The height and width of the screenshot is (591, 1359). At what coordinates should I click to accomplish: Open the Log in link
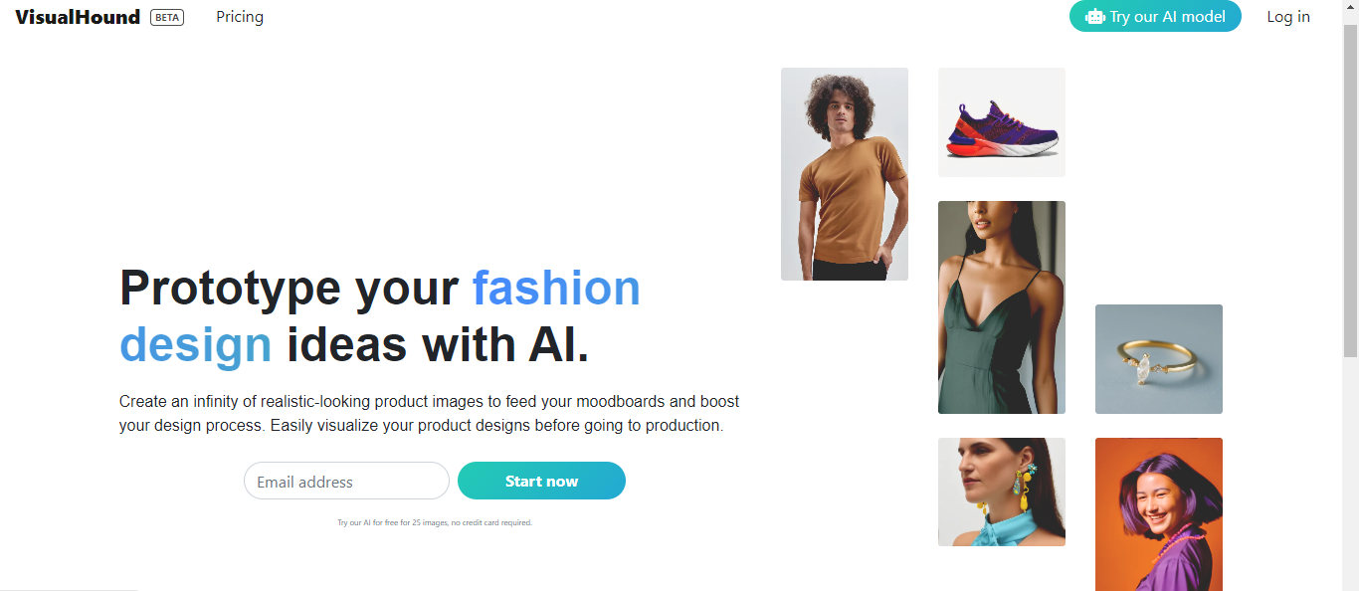tap(1288, 17)
